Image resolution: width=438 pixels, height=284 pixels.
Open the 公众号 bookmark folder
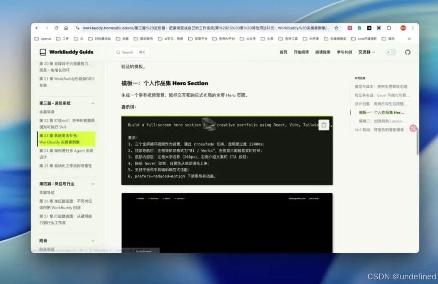[248, 39]
